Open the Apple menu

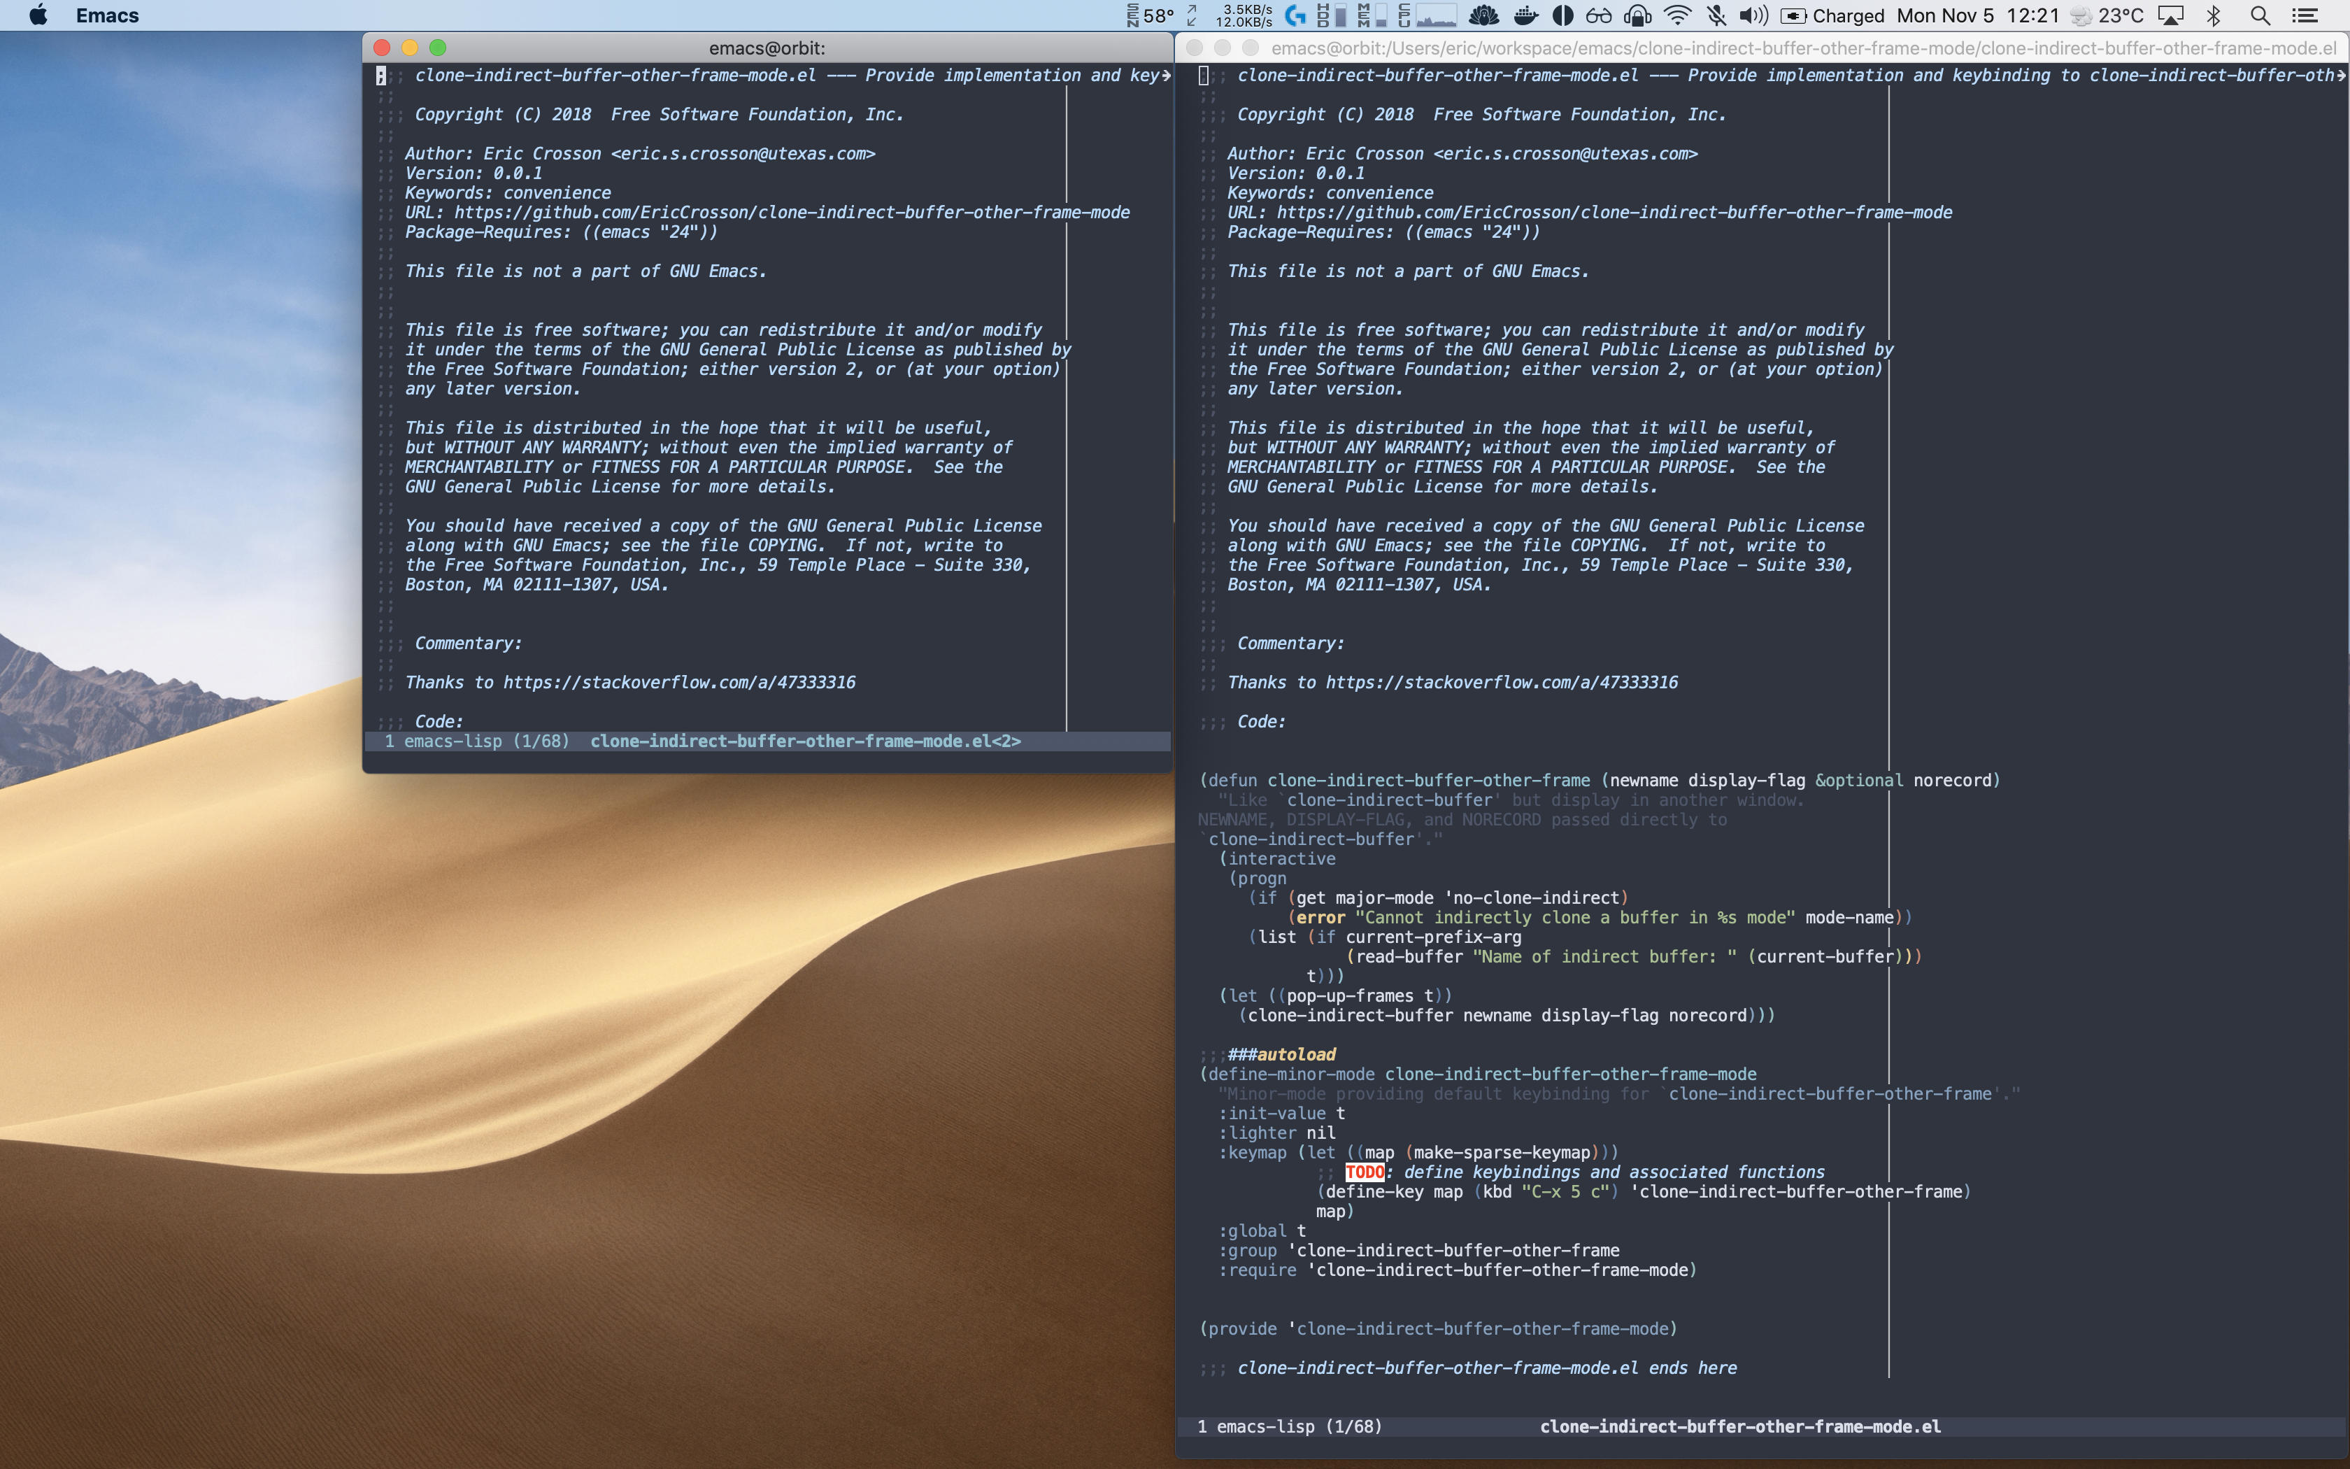point(38,15)
